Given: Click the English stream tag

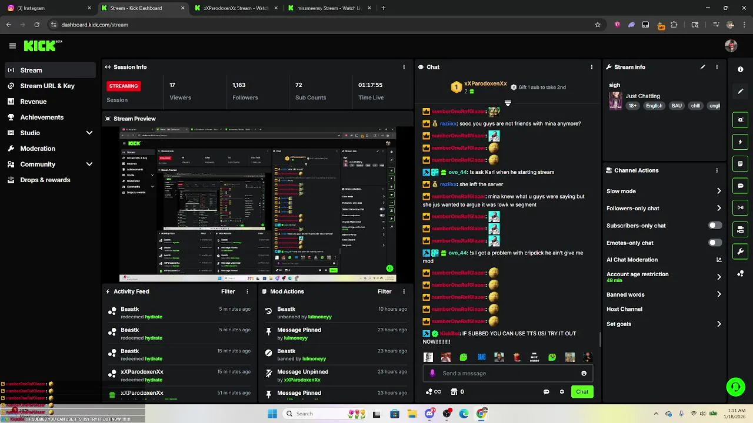Looking at the screenshot, I should (654, 106).
